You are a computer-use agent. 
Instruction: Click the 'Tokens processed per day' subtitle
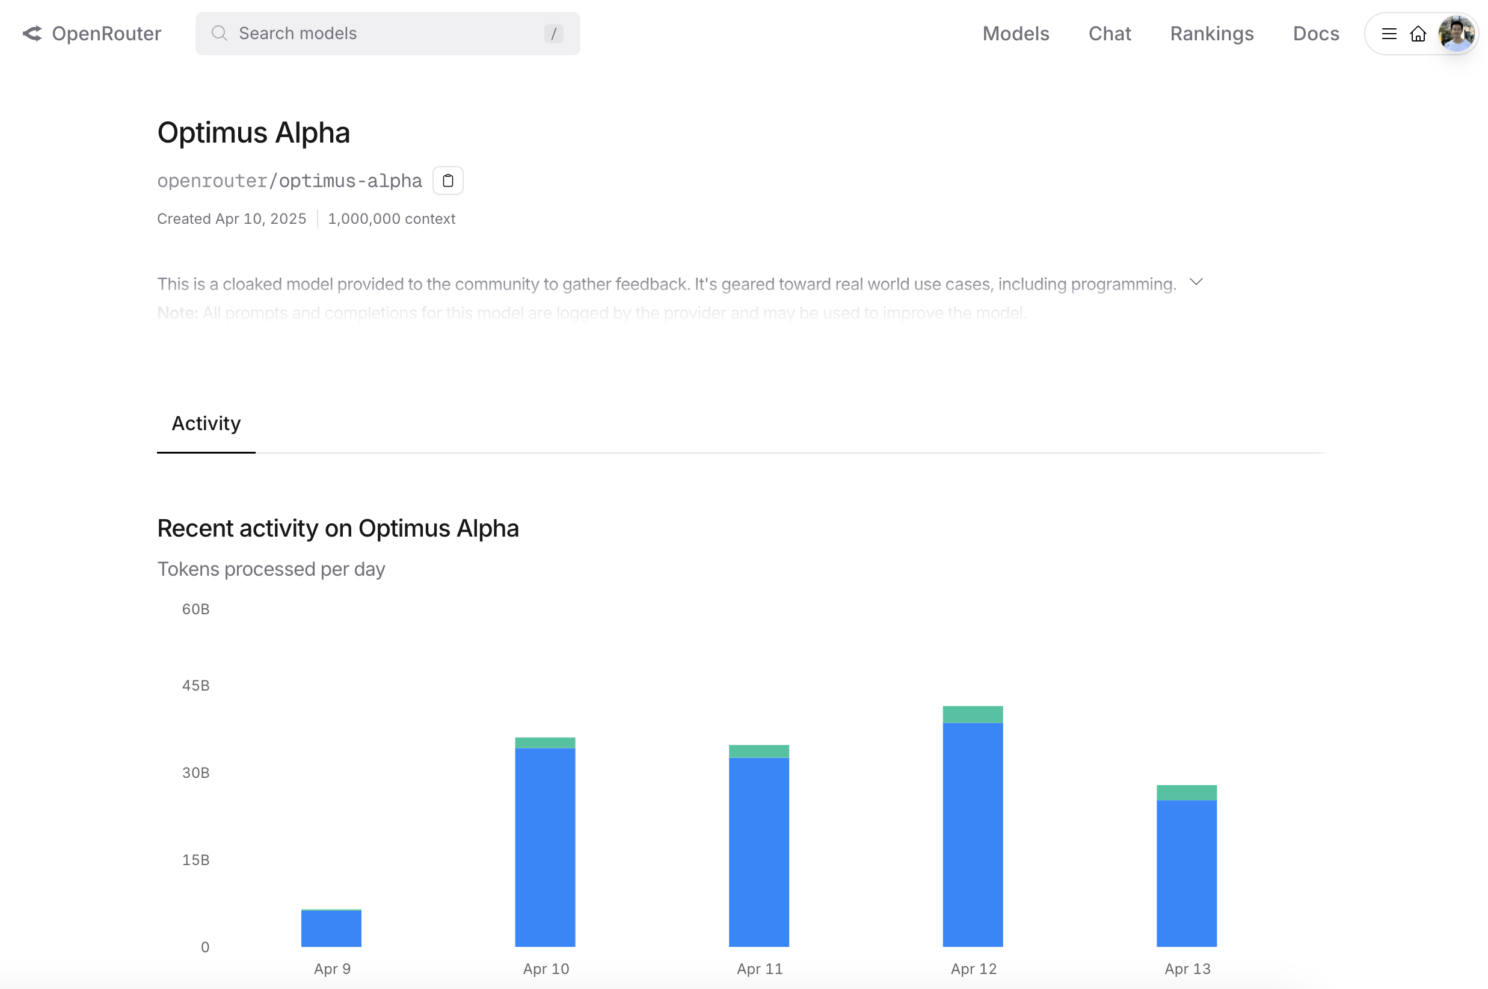[271, 569]
